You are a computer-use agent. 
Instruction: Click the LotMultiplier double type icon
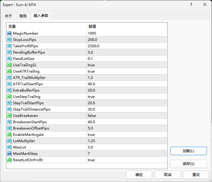coord(9,141)
